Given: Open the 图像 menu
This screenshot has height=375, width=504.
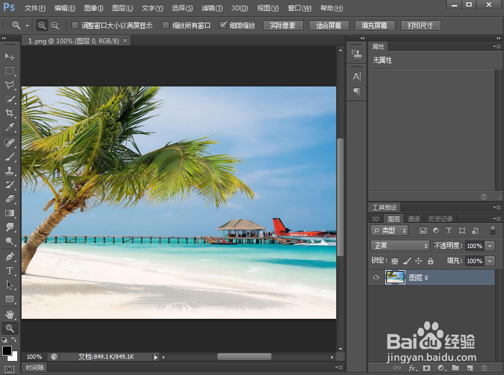Looking at the screenshot, I should click(x=93, y=8).
